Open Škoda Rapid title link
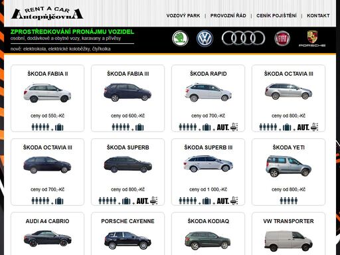The height and width of the screenshot is (255, 340). tap(209, 74)
